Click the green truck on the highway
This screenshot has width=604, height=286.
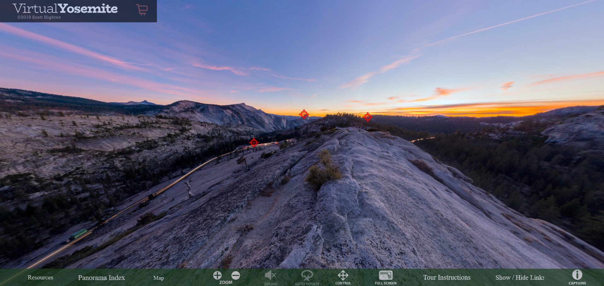pyautogui.click(x=78, y=234)
